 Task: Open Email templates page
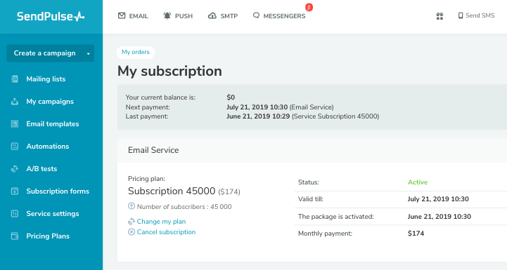(x=53, y=124)
